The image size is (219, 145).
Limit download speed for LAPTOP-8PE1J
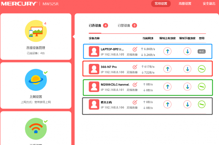[187, 51]
